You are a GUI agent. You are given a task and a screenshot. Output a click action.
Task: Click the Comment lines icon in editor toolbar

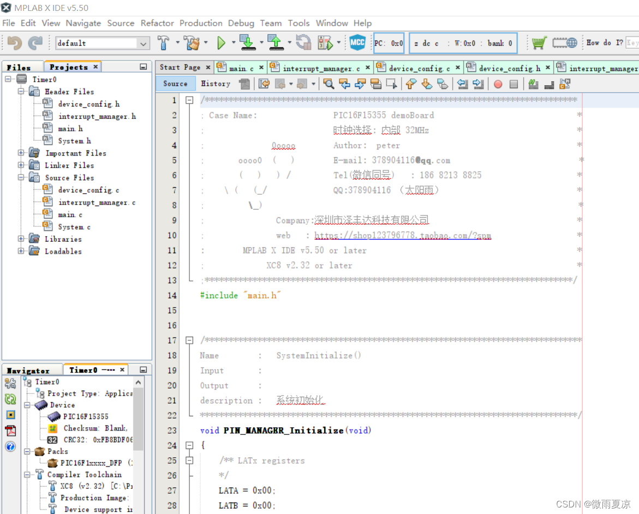[x=533, y=84]
